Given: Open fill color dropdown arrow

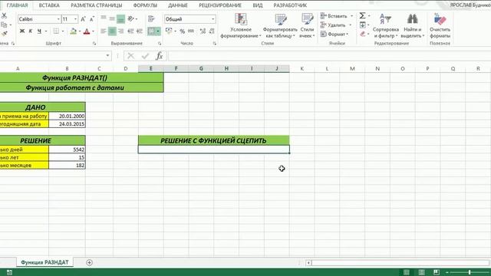Looking at the screenshot, I should pyautogui.click(x=80, y=31).
